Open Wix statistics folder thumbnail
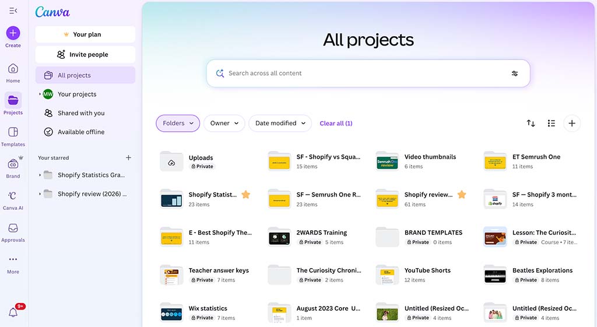The image size is (597, 327). point(171,313)
